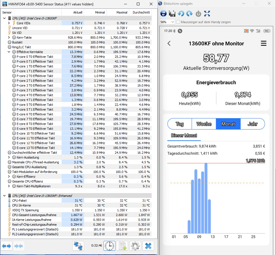
Task: Collapse the CPU [#0] Intel Core i5-13600KF group
Action: 5,18
